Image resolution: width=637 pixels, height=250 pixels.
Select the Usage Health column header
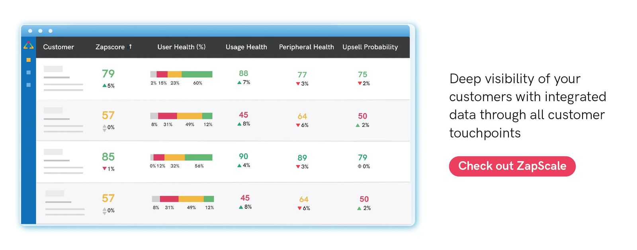coord(246,47)
